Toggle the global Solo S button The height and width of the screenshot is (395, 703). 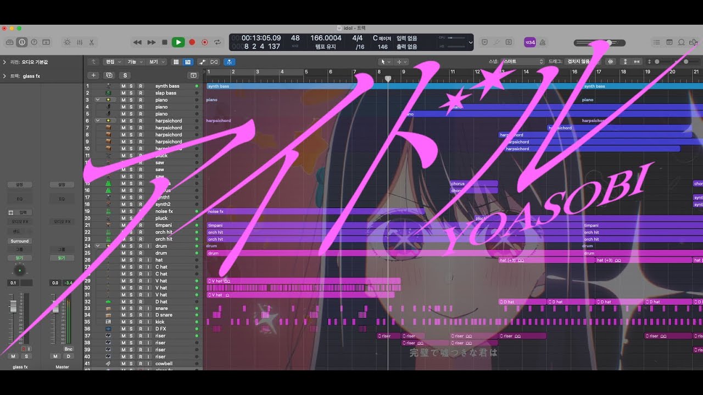[x=125, y=75]
